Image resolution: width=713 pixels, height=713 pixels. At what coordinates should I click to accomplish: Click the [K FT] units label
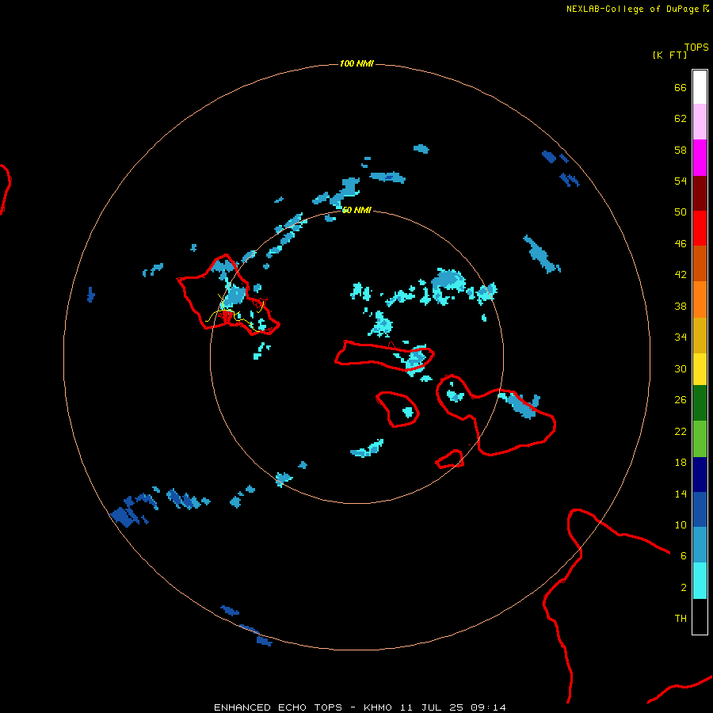coord(669,55)
